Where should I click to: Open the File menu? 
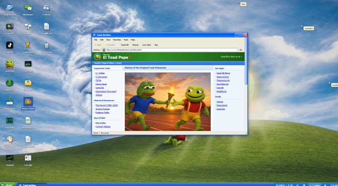[95, 40]
